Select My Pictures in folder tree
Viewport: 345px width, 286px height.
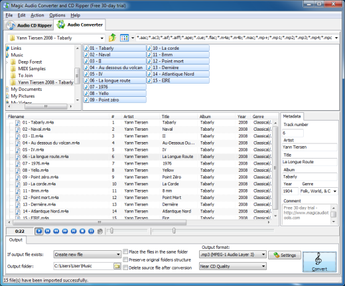click(x=23, y=96)
